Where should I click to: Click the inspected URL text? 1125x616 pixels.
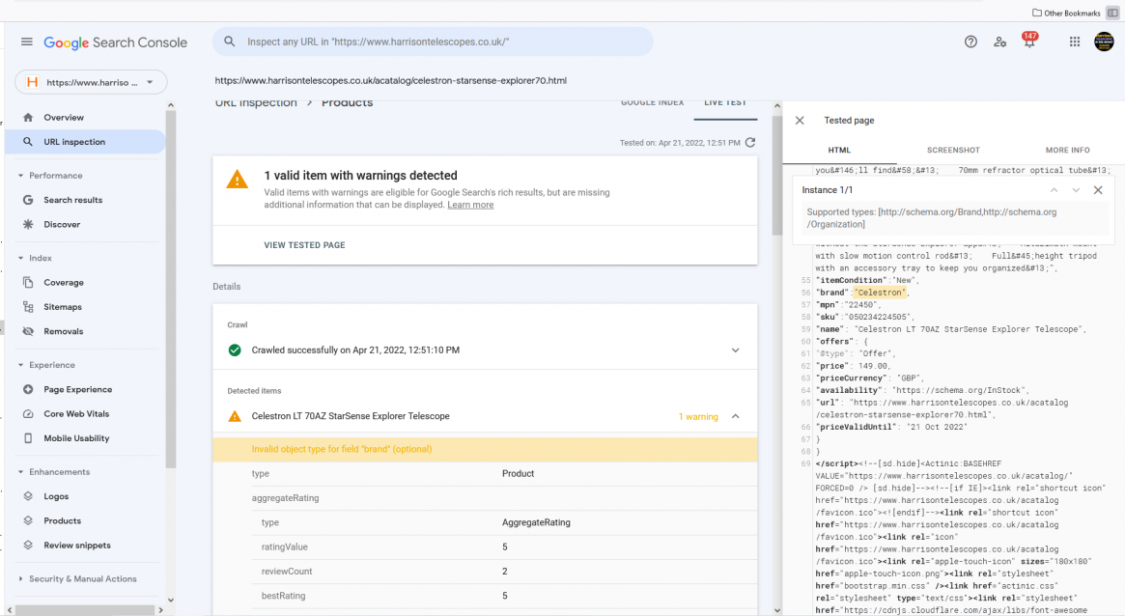pos(391,81)
